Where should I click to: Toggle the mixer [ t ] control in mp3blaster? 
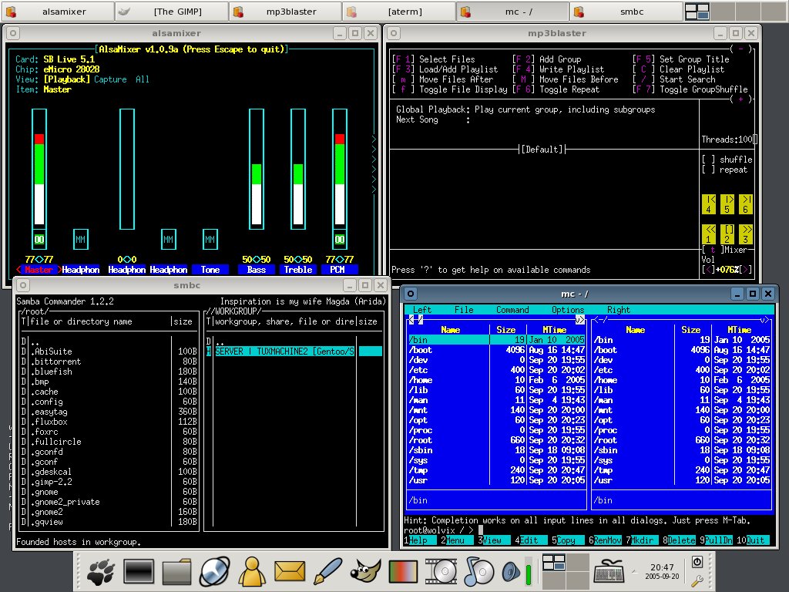click(x=713, y=250)
